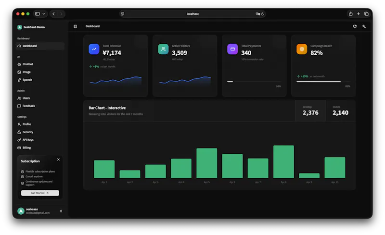Click the page reader icon in address bar
Image resolution: width=385 pixels, height=235 pixels.
pyautogui.click(x=123, y=14)
